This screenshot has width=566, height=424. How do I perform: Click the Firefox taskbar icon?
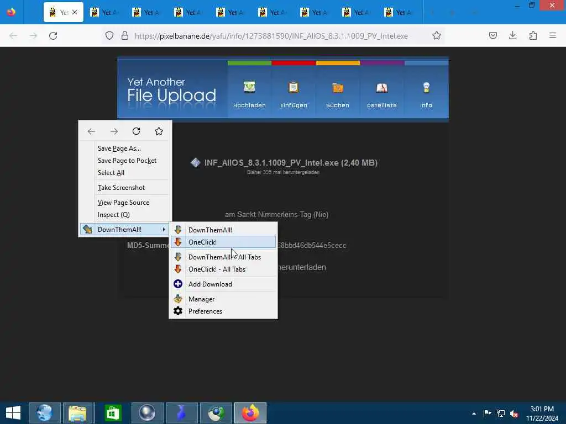tap(250, 413)
